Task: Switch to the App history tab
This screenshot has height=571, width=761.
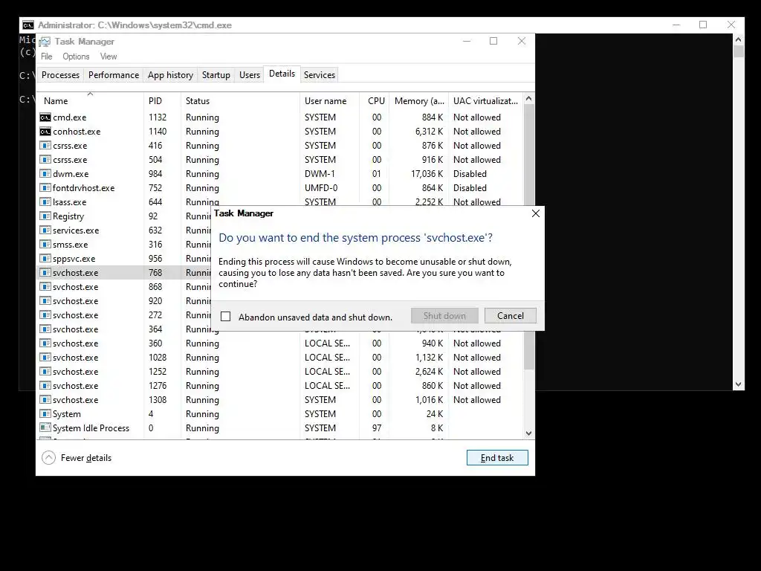Action: coord(170,75)
